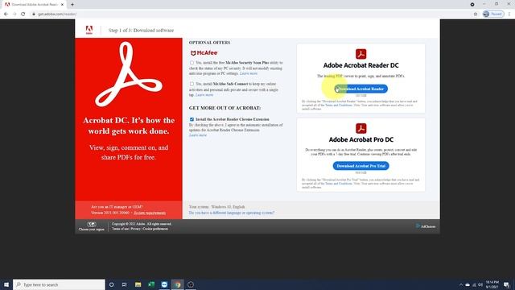Open the Chrome tab search dropdown
The height and width of the screenshot is (290, 515).
click(x=472, y=4)
